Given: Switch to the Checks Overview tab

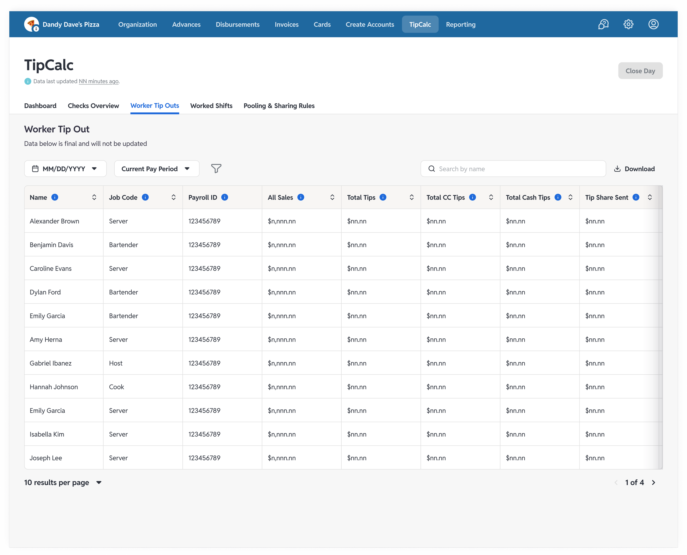Looking at the screenshot, I should 93,106.
